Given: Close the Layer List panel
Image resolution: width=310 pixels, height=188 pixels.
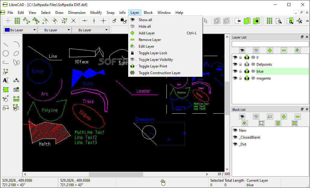Looking at the screenshot, I should point(307,37).
